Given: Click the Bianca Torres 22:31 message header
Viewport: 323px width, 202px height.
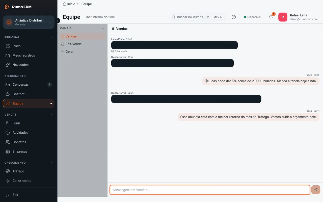Looking at the screenshot, I should point(122,93).
